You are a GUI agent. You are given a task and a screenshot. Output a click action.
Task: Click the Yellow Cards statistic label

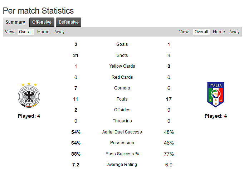[122, 66]
